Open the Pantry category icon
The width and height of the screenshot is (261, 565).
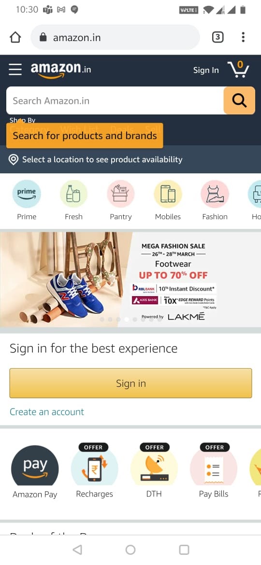tap(121, 194)
